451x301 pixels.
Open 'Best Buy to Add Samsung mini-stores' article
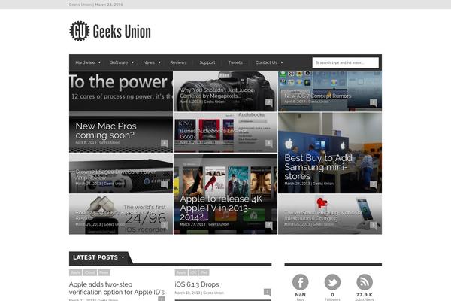tap(318, 167)
